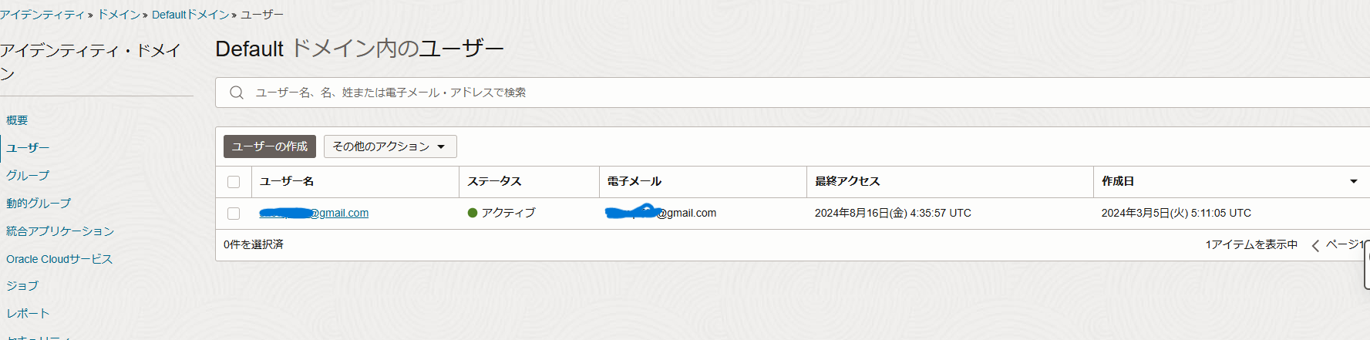Click the previous page chevron arrow
Screen dimensions: 1370x340
point(1315,245)
